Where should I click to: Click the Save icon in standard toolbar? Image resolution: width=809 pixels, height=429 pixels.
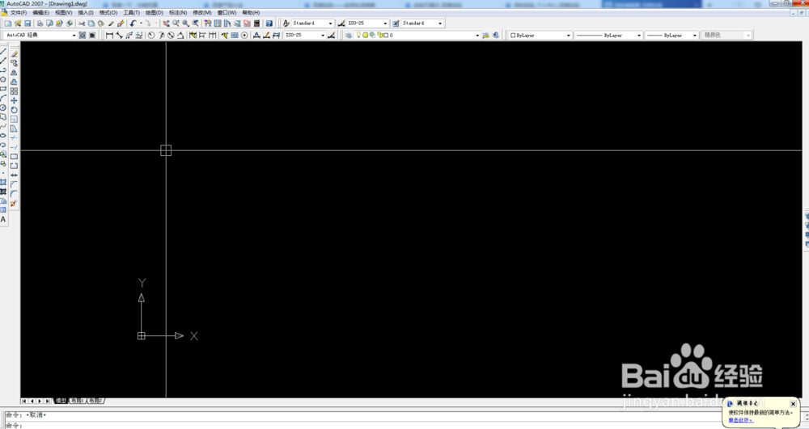click(28, 23)
